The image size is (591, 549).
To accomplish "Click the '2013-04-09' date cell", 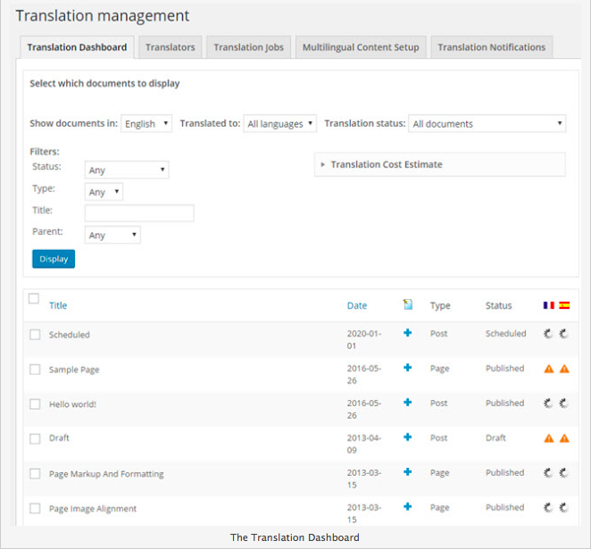I will tap(364, 444).
